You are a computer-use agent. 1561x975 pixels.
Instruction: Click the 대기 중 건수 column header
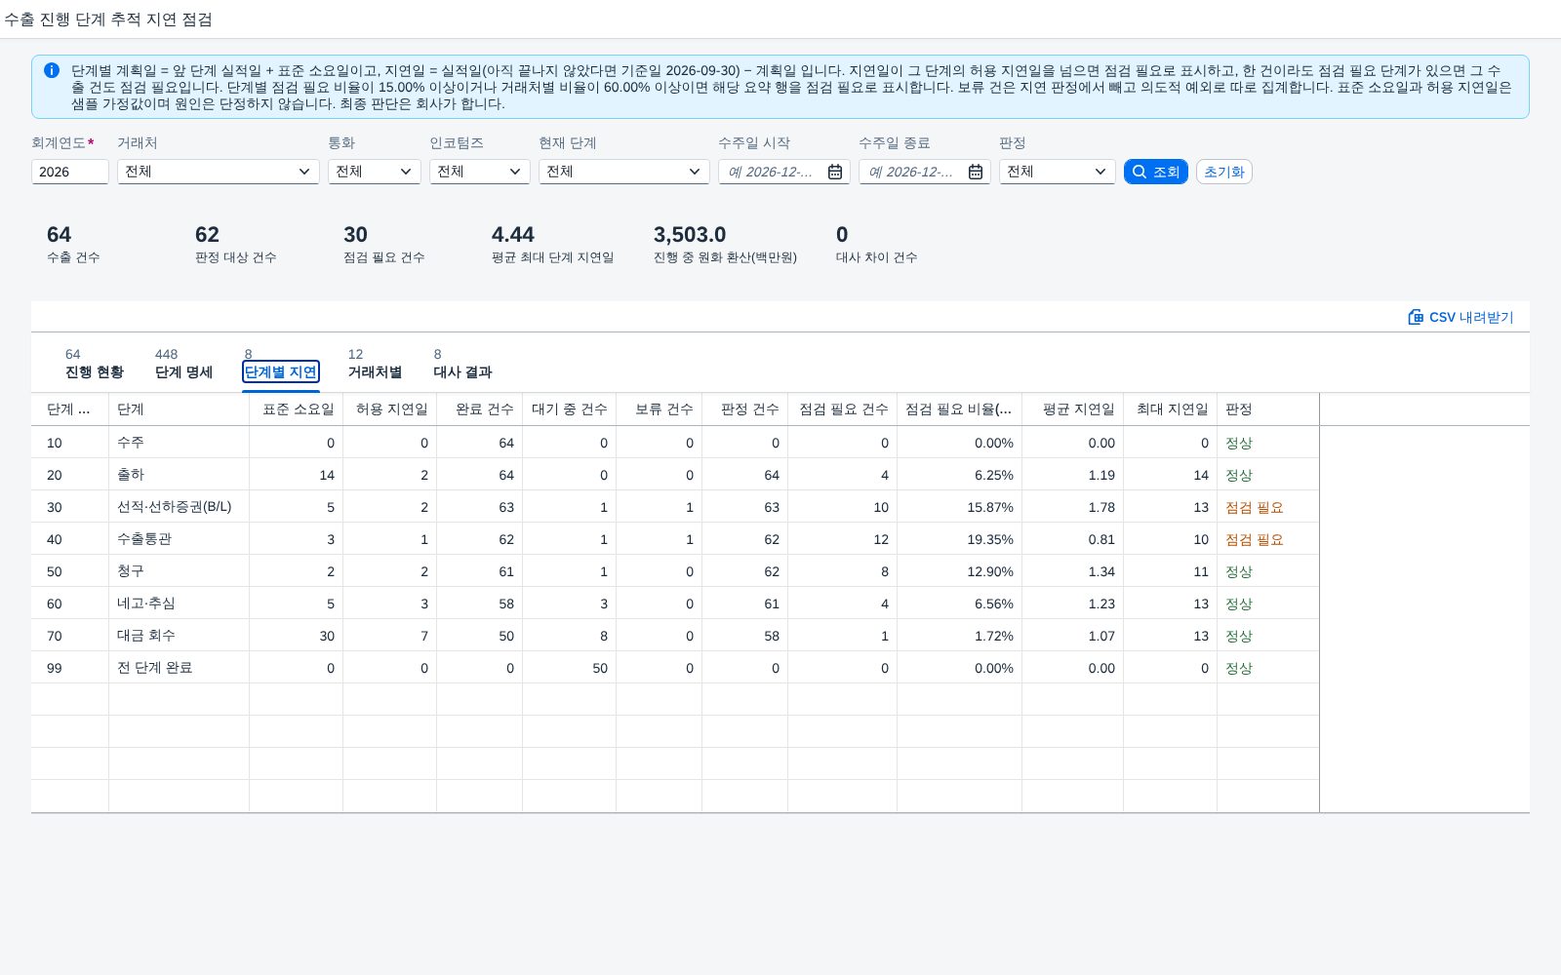tap(570, 409)
